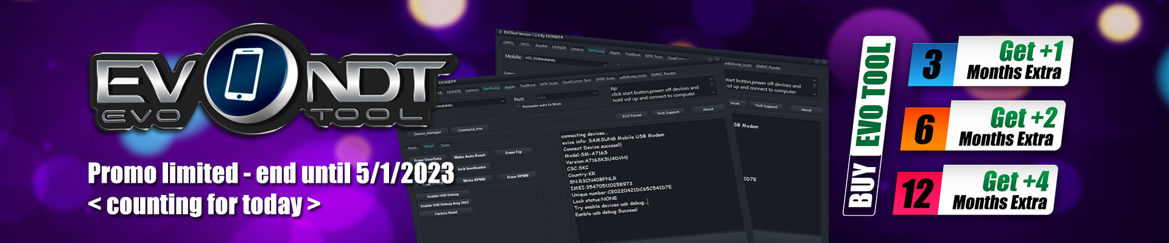Open SamSung tab in rear EVOTool window
Viewport: 1169px width, 243px height.
pos(596,51)
